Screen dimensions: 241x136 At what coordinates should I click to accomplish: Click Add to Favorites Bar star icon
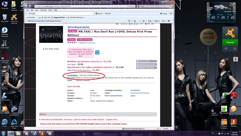click(x=40, y=17)
